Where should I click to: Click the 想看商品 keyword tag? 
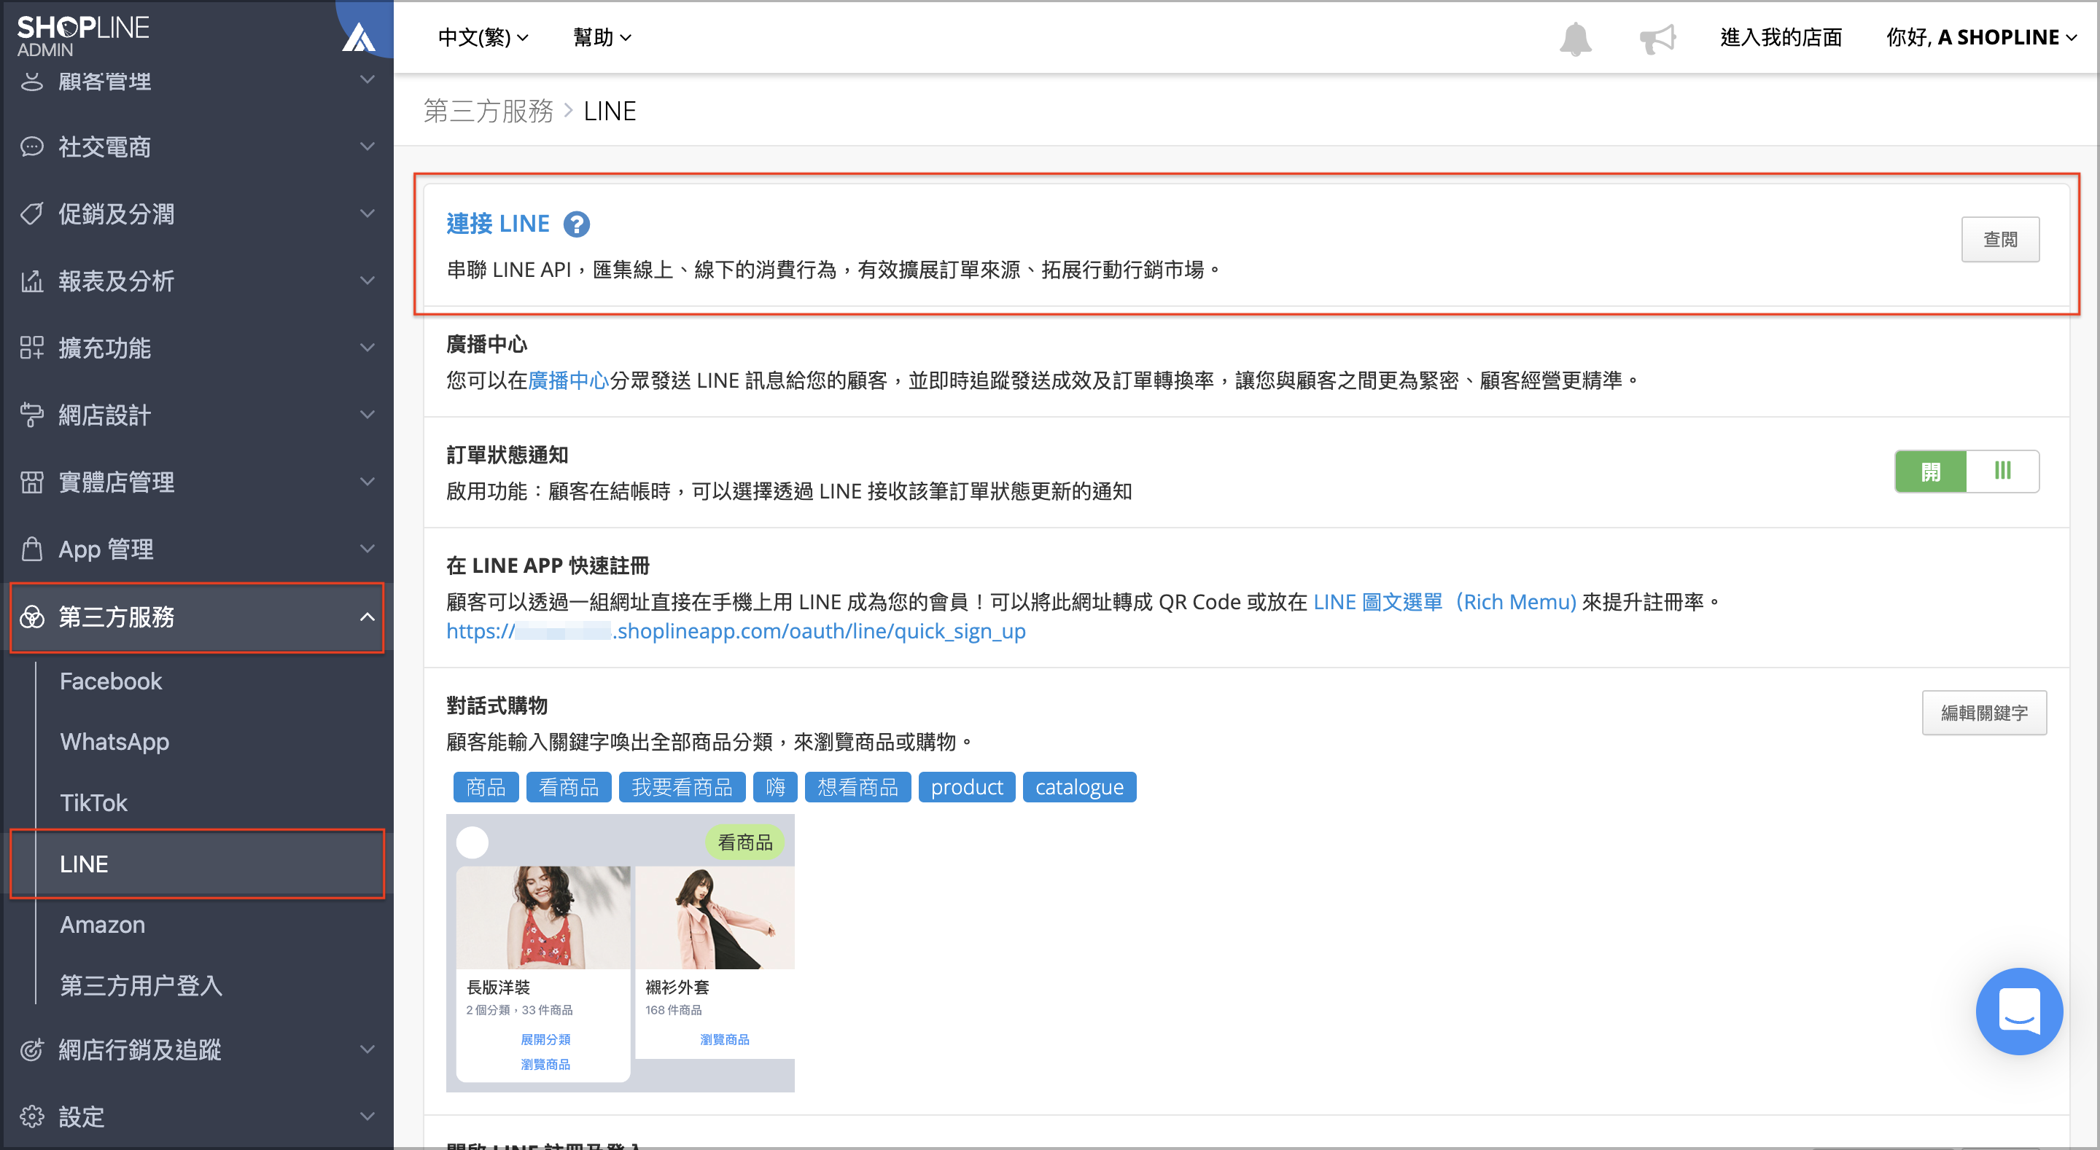(x=857, y=786)
